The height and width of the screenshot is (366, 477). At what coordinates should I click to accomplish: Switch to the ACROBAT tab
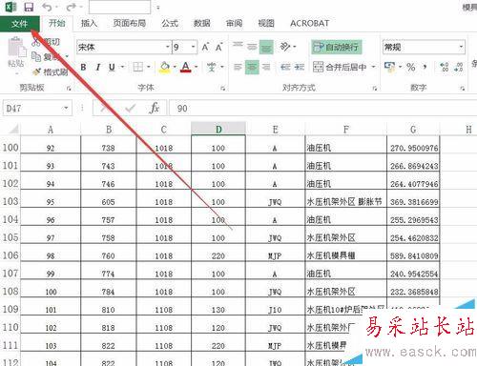coord(309,23)
